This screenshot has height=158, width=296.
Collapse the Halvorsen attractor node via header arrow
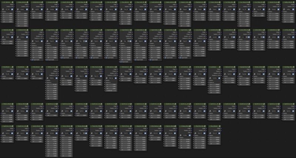click(x=2, y=30)
